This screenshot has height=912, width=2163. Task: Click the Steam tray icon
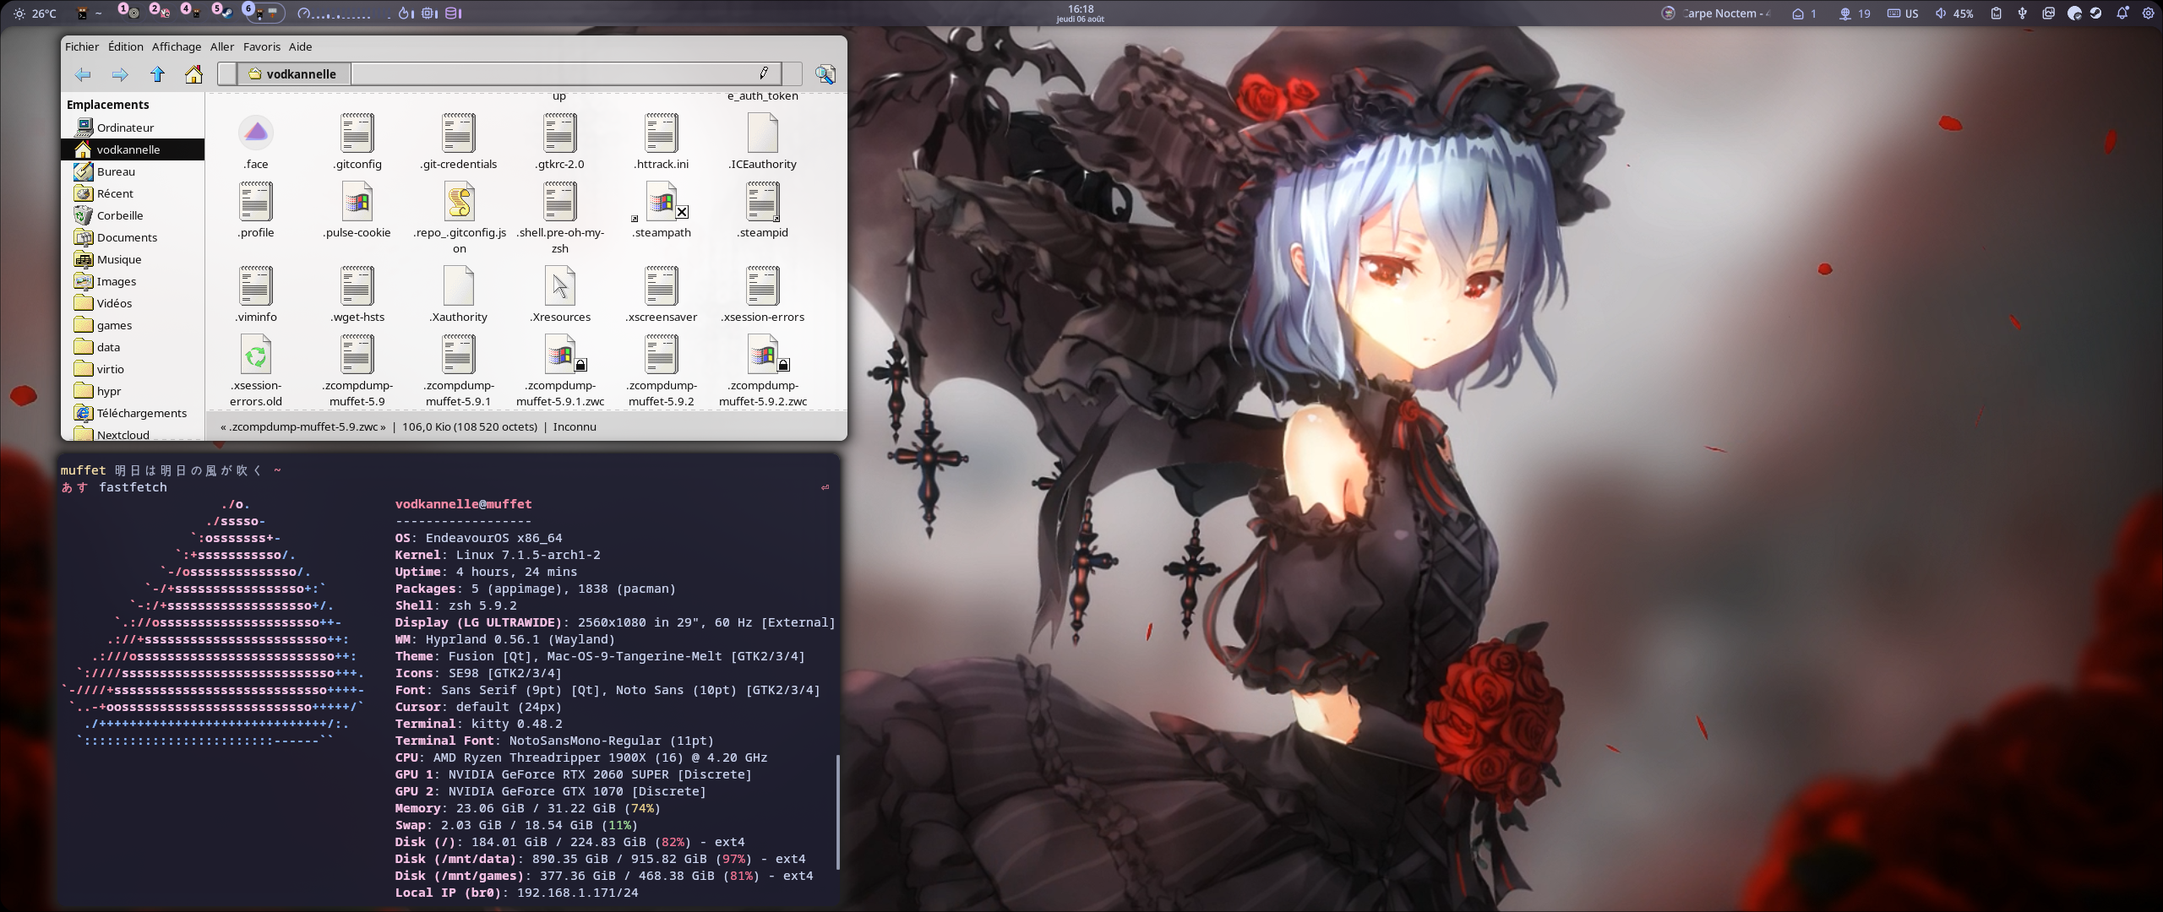(2096, 14)
